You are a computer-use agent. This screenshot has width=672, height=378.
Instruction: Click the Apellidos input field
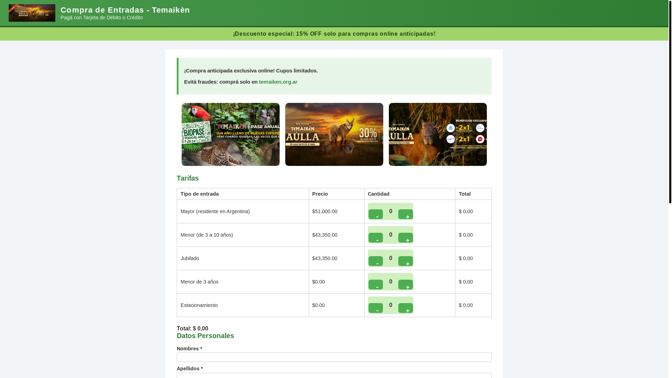(334, 375)
